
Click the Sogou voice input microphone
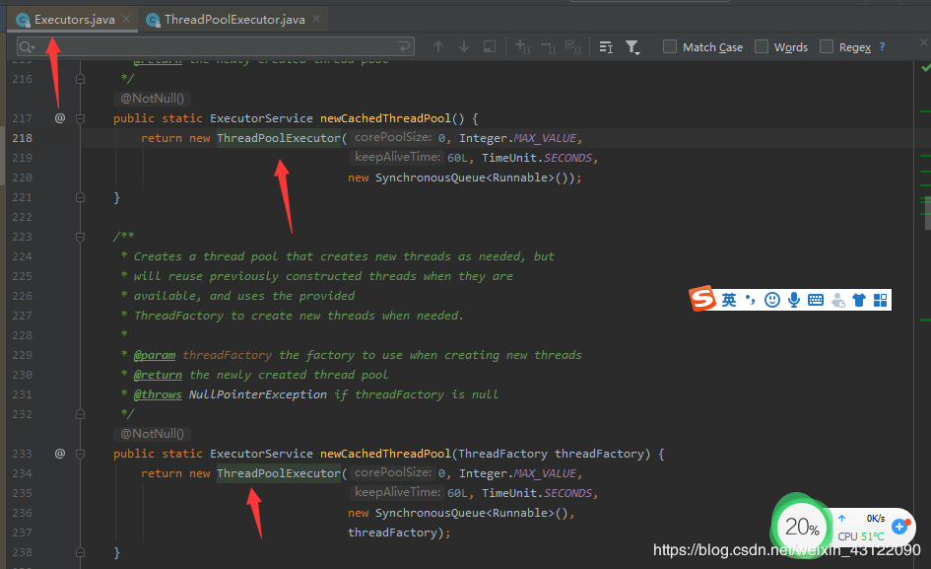794,300
